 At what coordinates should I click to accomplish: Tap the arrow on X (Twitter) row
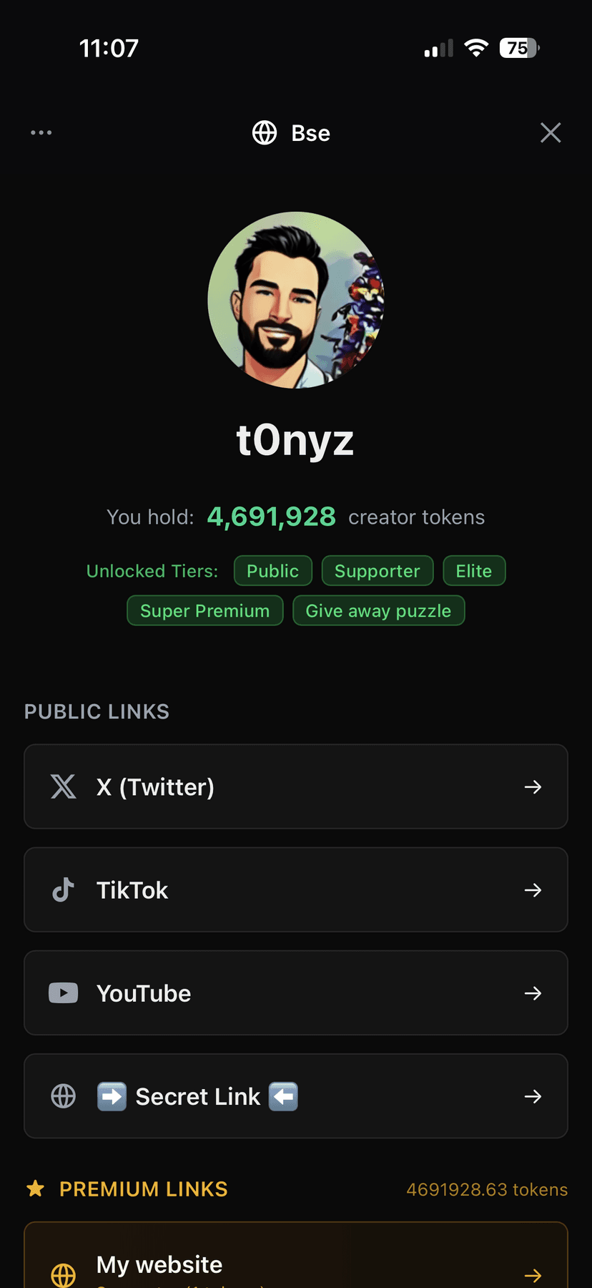tap(533, 786)
